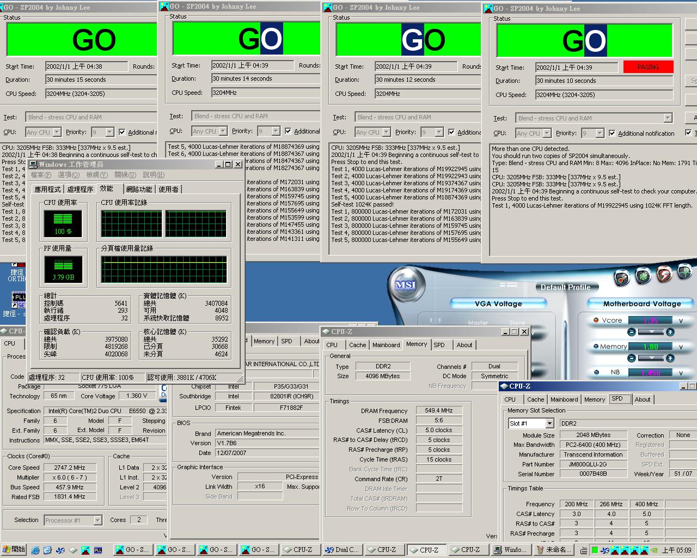This screenshot has width=697, height=558.
Task: Open the PLL desktop shortcut icon
Action: tap(18, 299)
